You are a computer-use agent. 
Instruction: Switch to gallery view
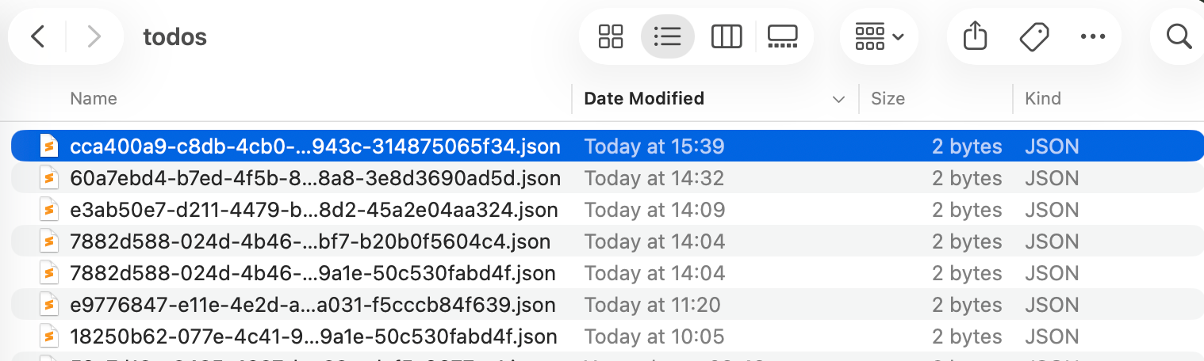click(x=782, y=36)
